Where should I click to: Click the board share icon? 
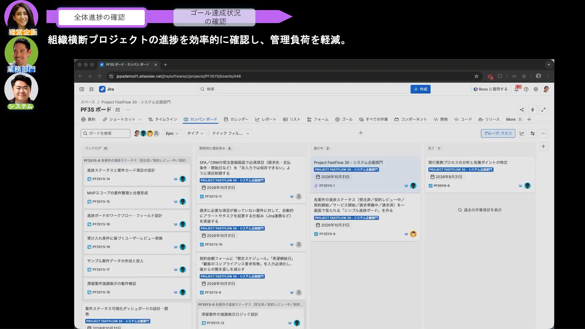click(522, 110)
